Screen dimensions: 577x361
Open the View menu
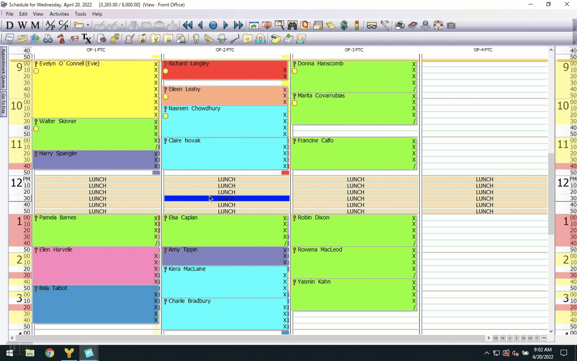click(x=38, y=14)
